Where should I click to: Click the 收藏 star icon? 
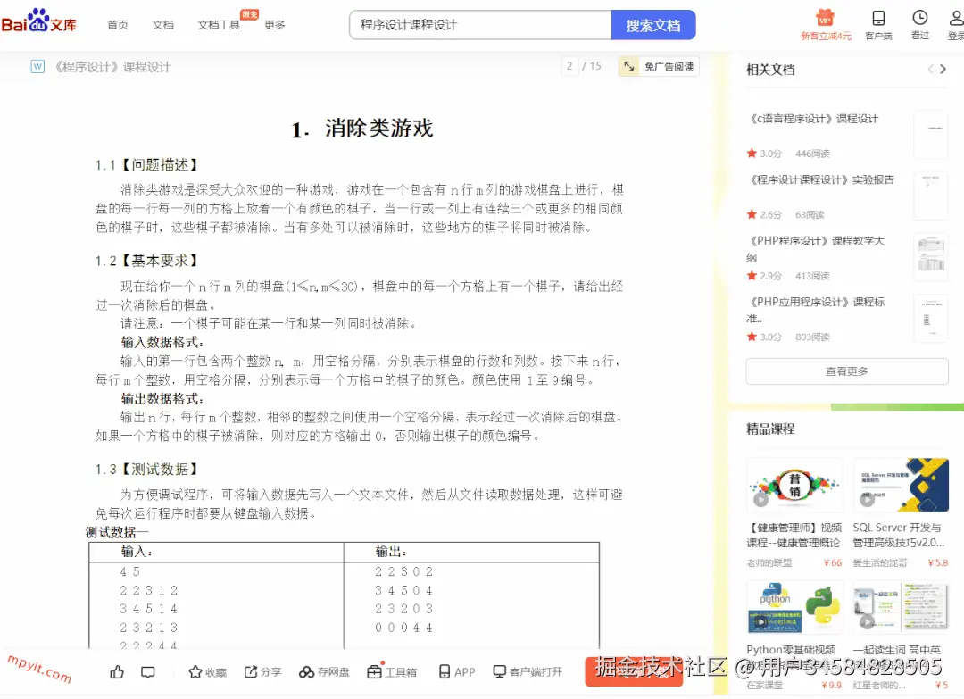coord(195,672)
